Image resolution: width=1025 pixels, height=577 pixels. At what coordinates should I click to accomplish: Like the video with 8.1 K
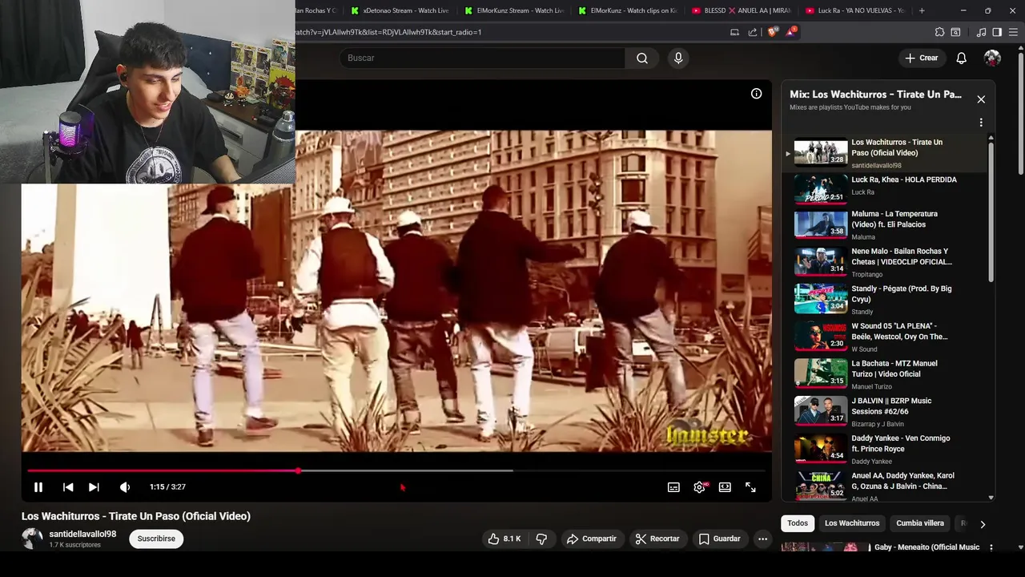504,539
